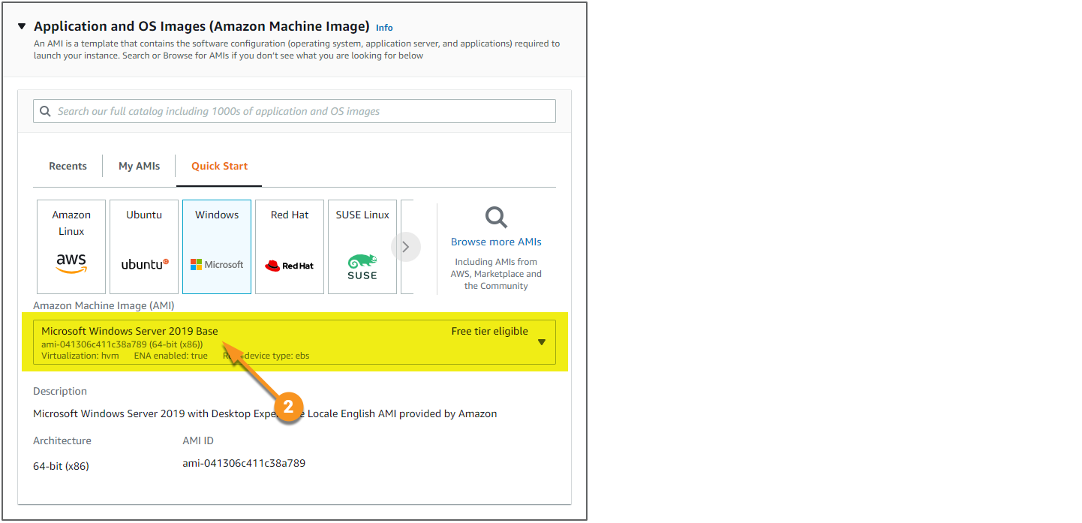Click the Description heading
Screen dimensions: 1082x523
[60, 391]
